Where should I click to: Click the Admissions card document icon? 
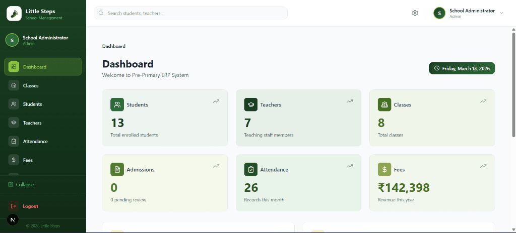click(117, 169)
